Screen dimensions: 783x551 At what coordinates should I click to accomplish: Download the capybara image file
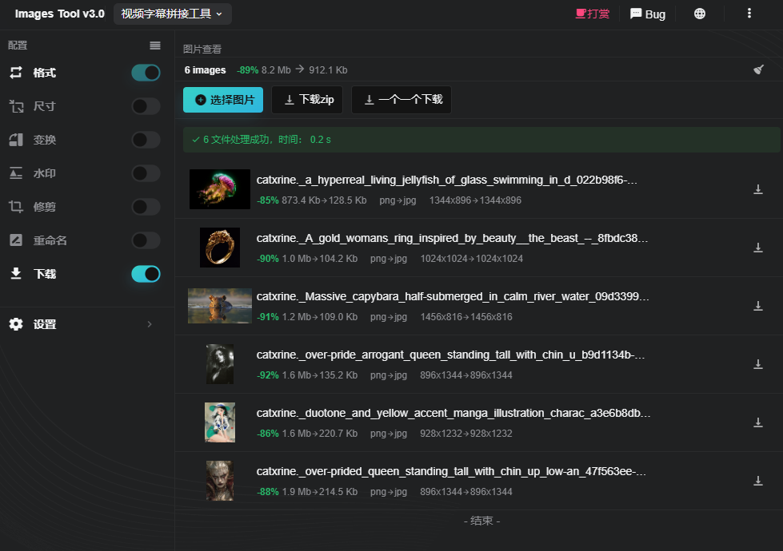(758, 306)
